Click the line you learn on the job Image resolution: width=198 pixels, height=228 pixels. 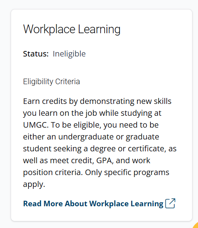click(92, 113)
